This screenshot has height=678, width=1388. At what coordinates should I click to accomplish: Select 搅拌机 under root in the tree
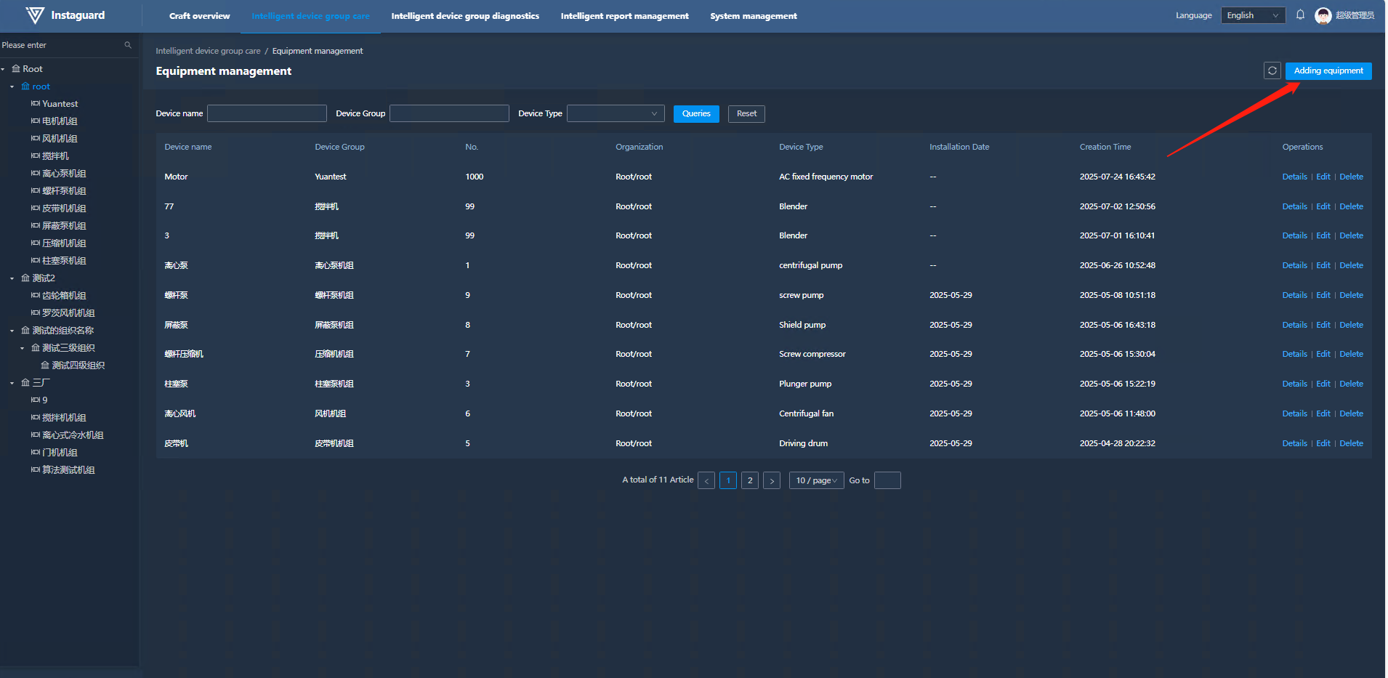[55, 156]
